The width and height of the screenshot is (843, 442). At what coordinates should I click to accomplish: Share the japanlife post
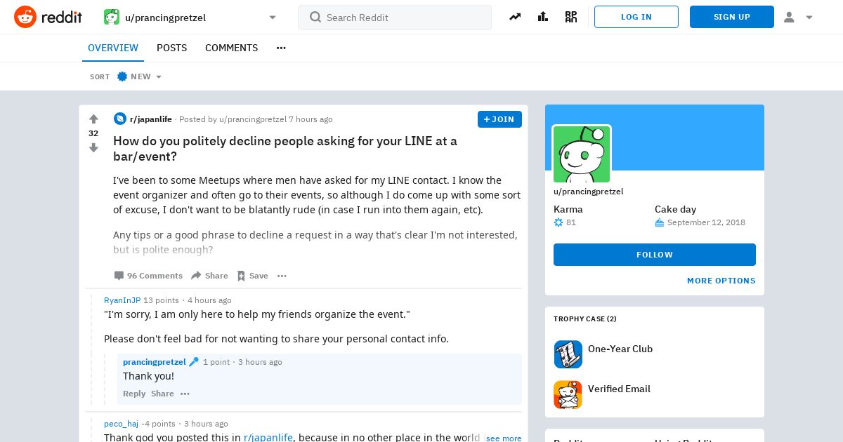pyautogui.click(x=209, y=276)
